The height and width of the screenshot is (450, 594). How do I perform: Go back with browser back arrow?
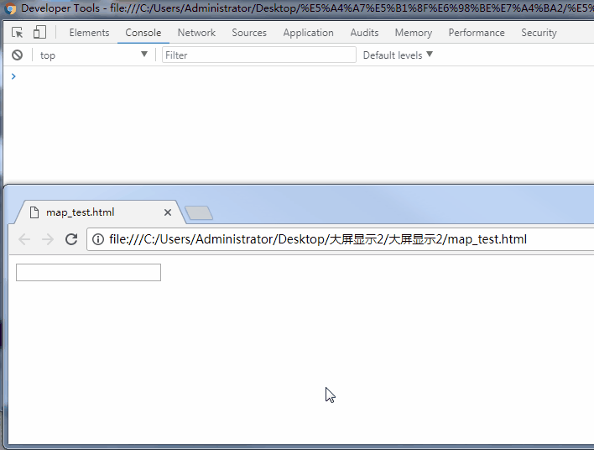coord(24,239)
